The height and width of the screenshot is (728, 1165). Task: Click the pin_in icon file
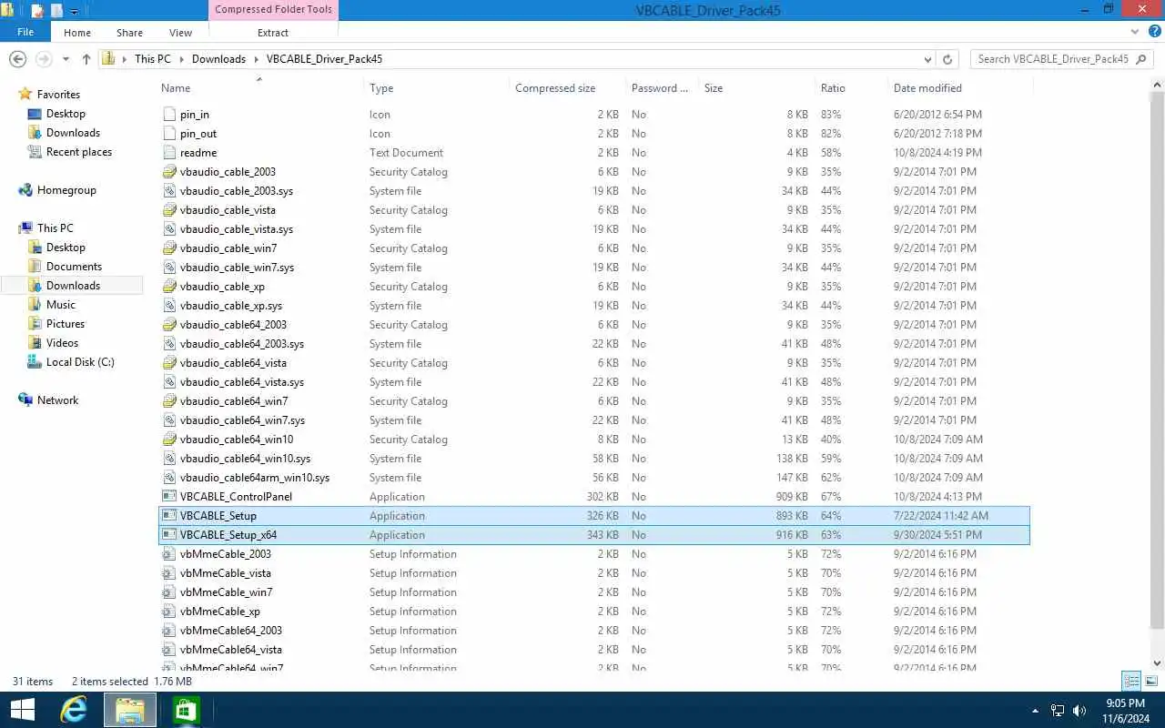pyautogui.click(x=169, y=115)
